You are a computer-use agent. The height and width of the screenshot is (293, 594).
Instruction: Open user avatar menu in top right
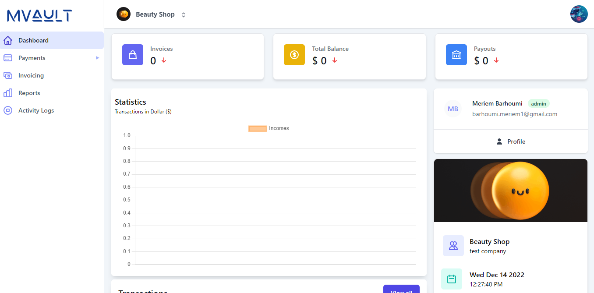pyautogui.click(x=579, y=14)
